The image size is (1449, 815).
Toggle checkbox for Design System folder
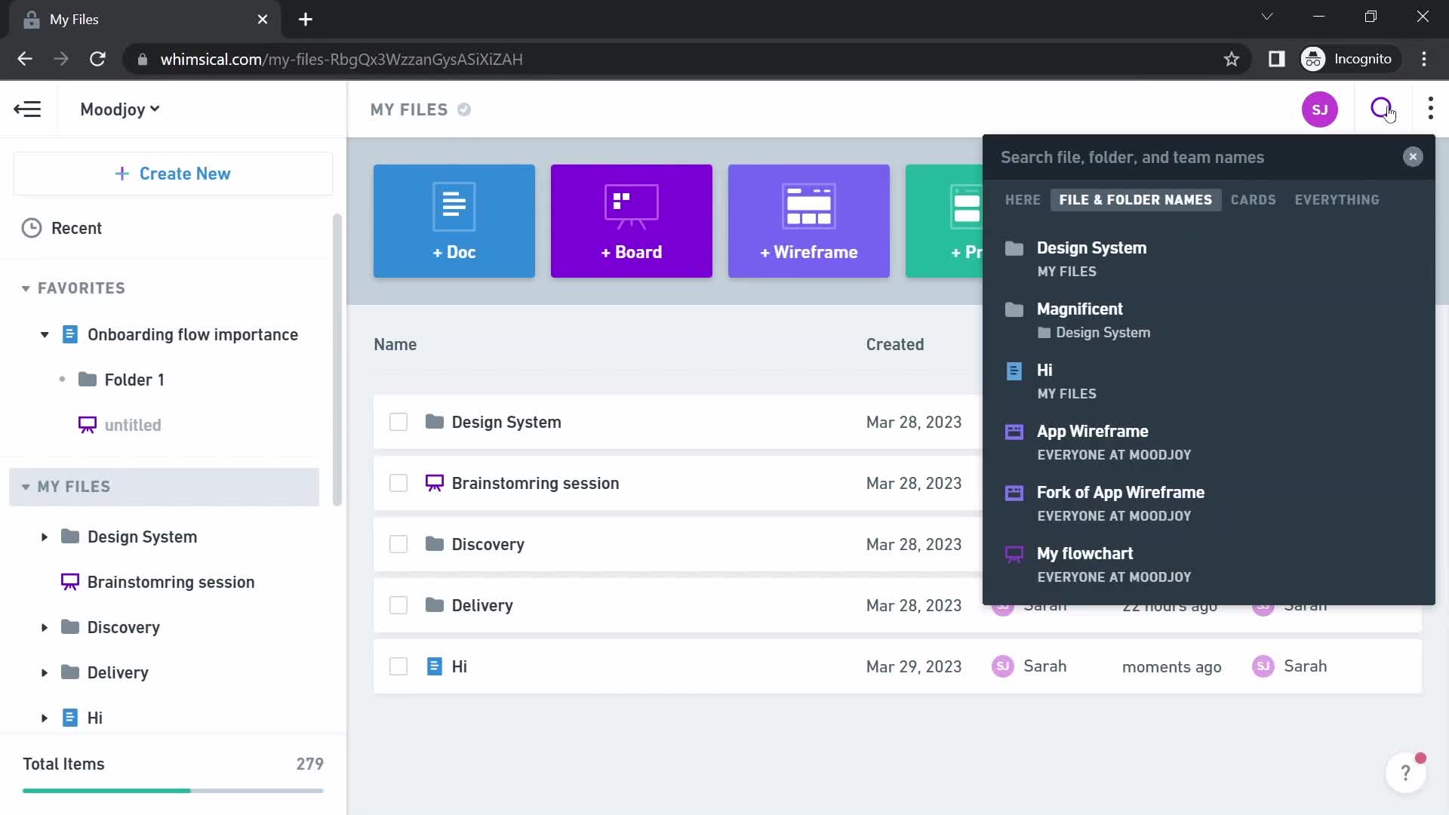(399, 422)
